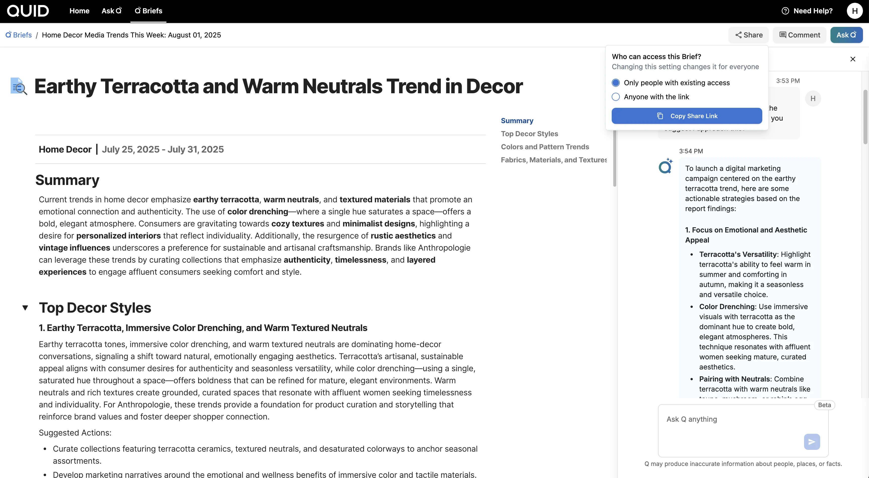This screenshot has width=869, height=478.
Task: Click the Q assistant avatar icon
Action: pyautogui.click(x=665, y=166)
